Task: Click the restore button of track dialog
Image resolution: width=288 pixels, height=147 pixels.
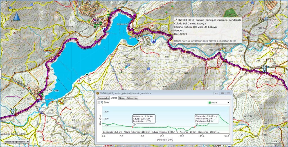Action: [x=222, y=93]
